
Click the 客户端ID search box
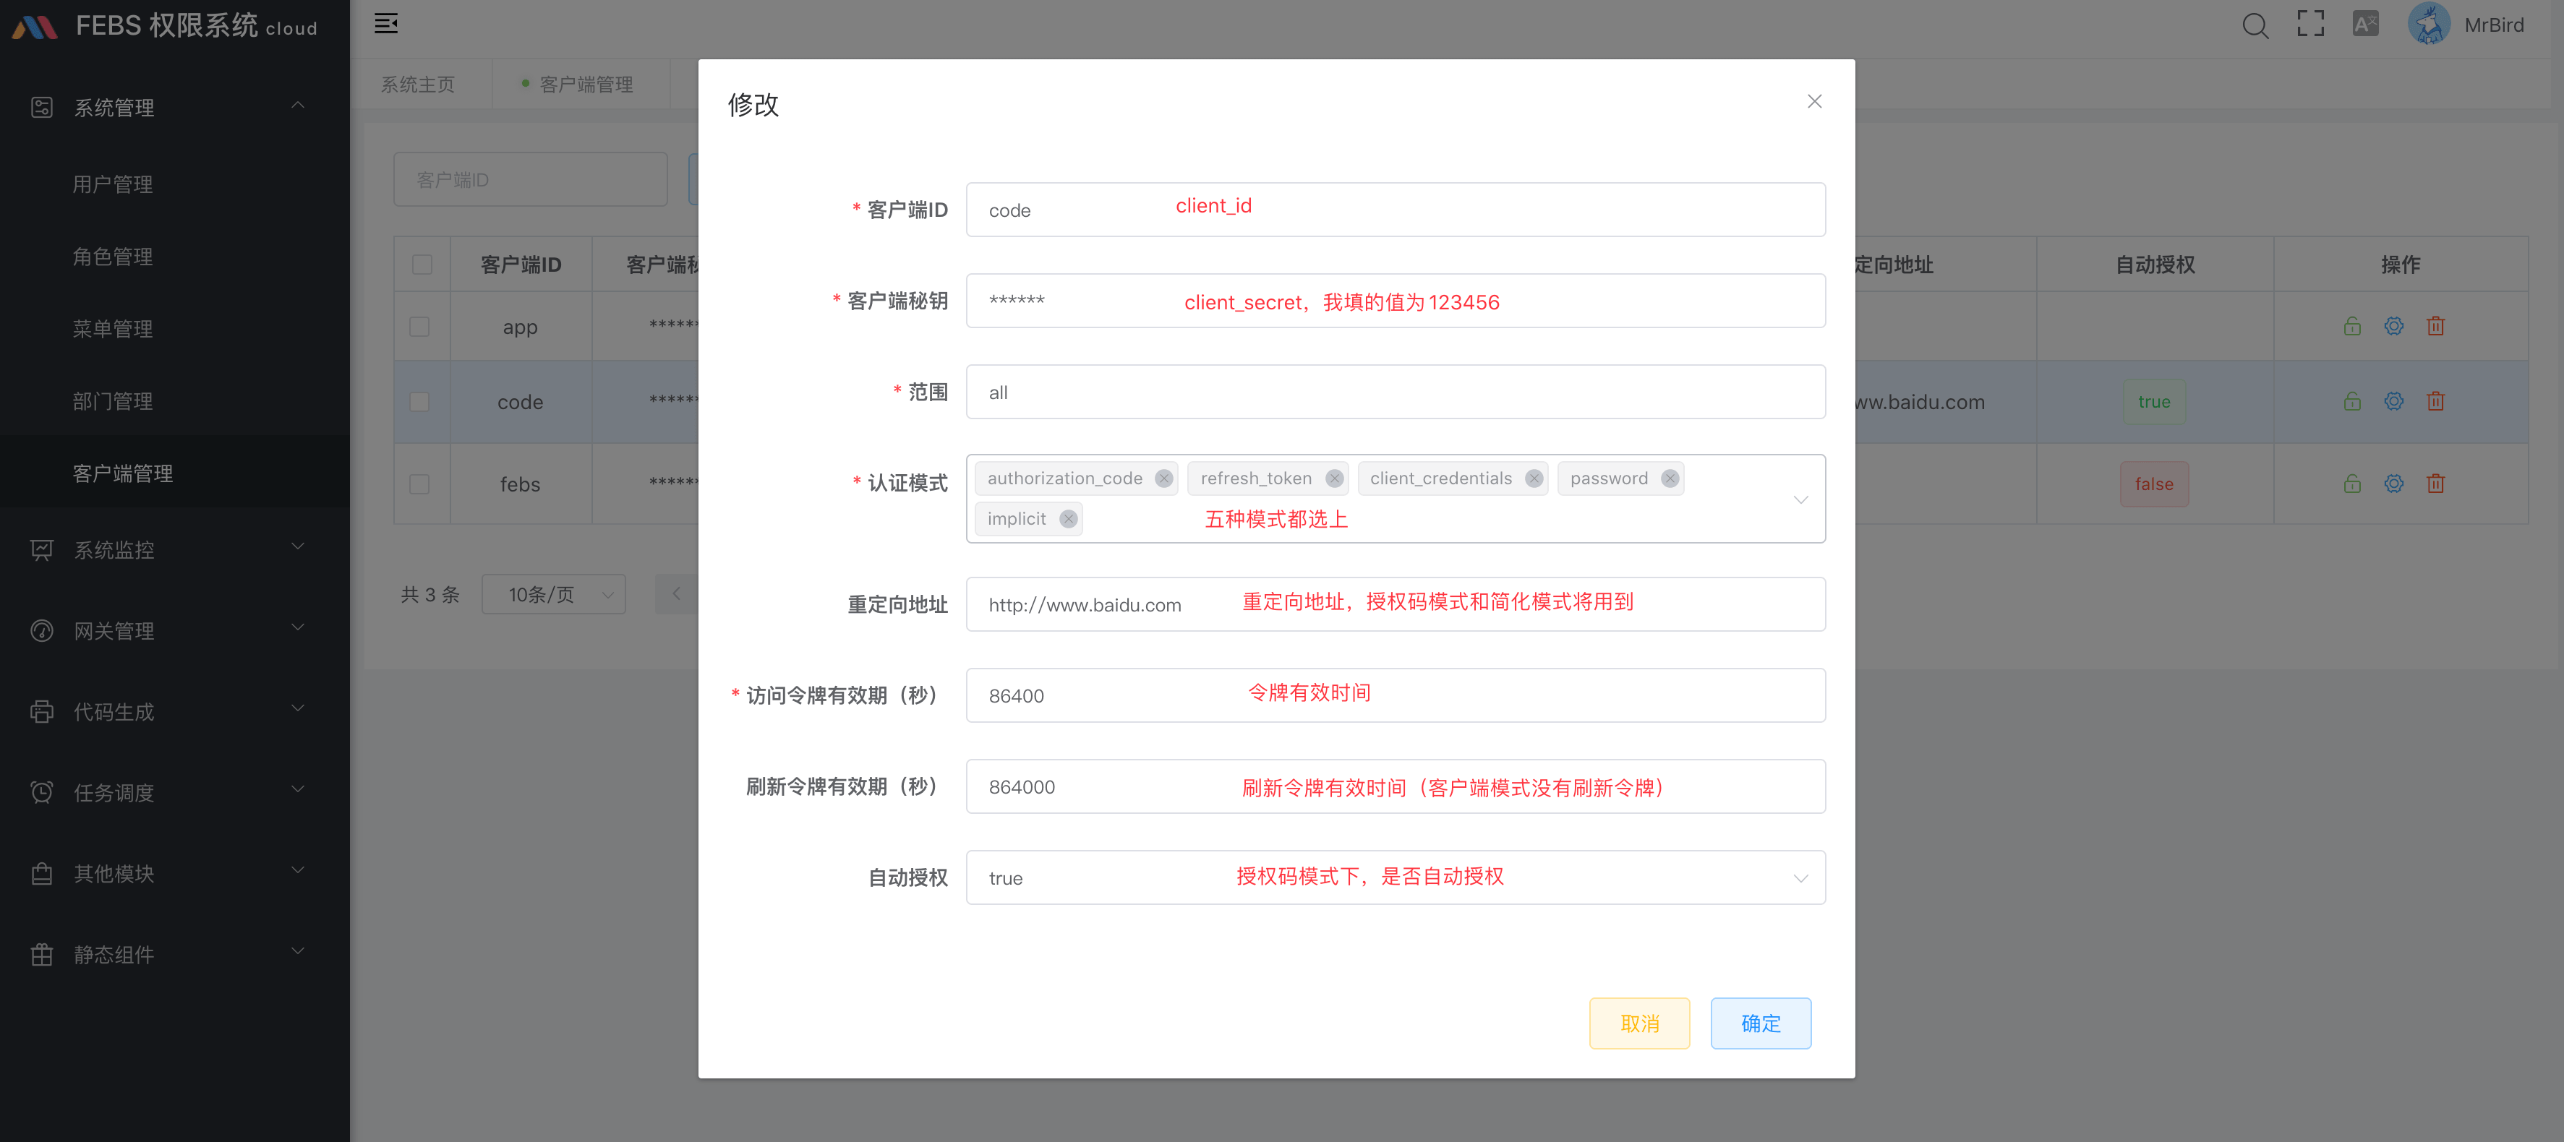coord(529,179)
